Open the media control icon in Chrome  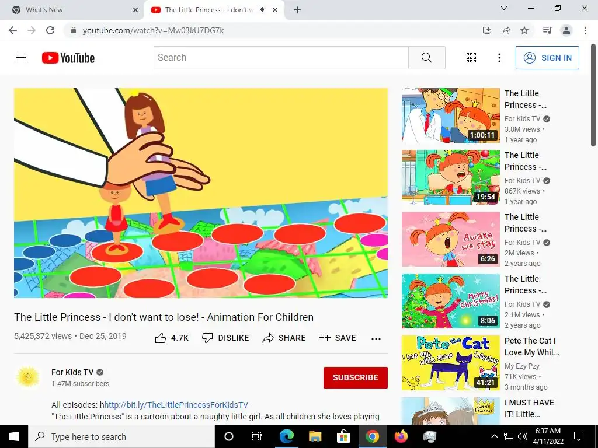(x=547, y=30)
